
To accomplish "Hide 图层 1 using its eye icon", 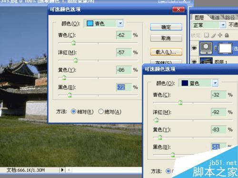I will coord(194,62).
